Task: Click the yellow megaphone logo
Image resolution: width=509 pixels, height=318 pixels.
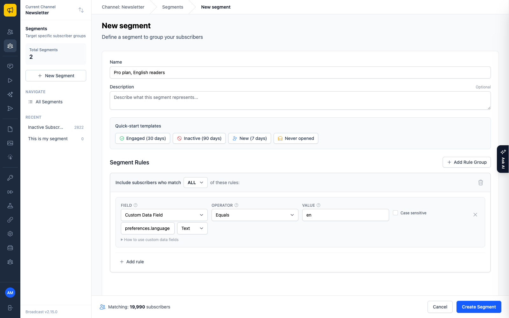Action: pos(10,10)
